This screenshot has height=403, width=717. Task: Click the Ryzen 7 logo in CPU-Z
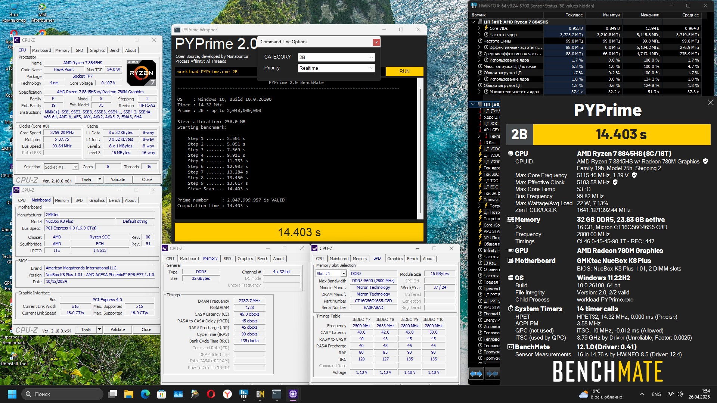141,72
